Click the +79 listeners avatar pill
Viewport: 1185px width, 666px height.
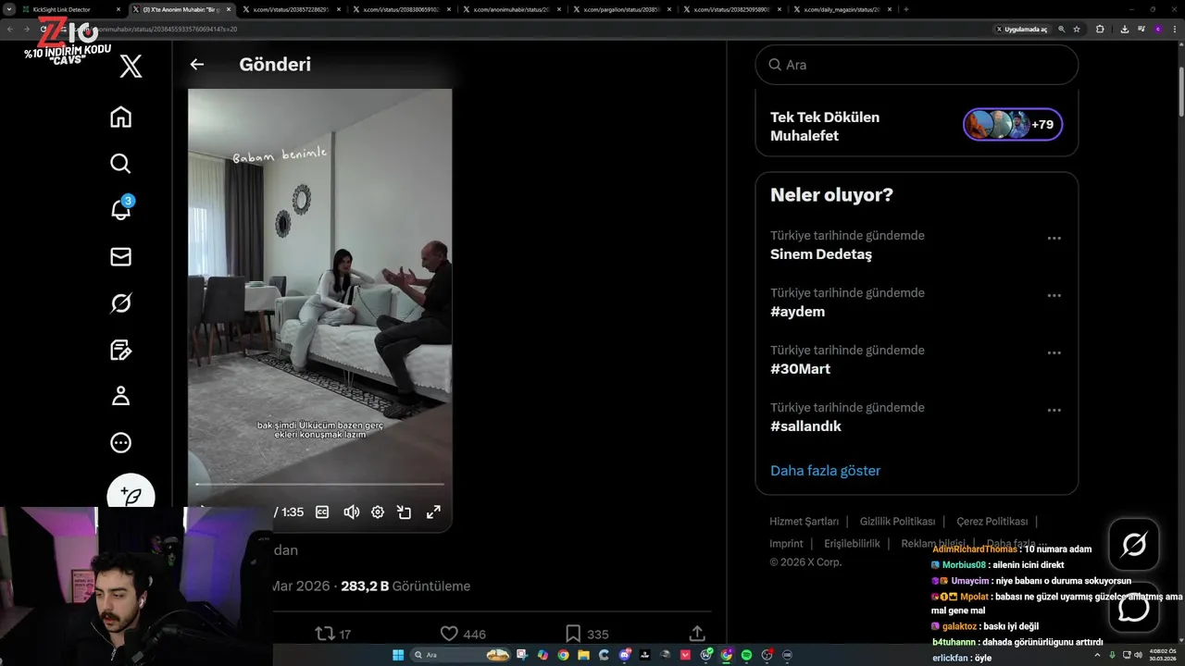(x=1013, y=125)
